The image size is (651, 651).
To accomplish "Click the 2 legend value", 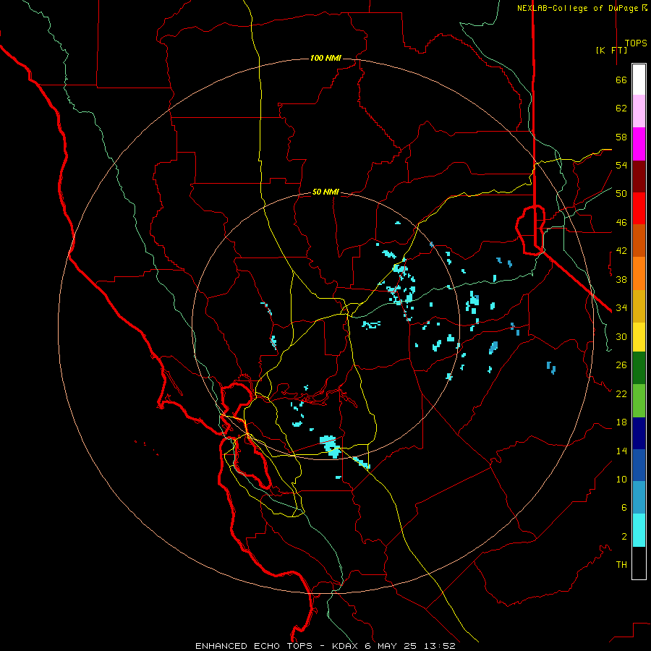I will tap(624, 537).
